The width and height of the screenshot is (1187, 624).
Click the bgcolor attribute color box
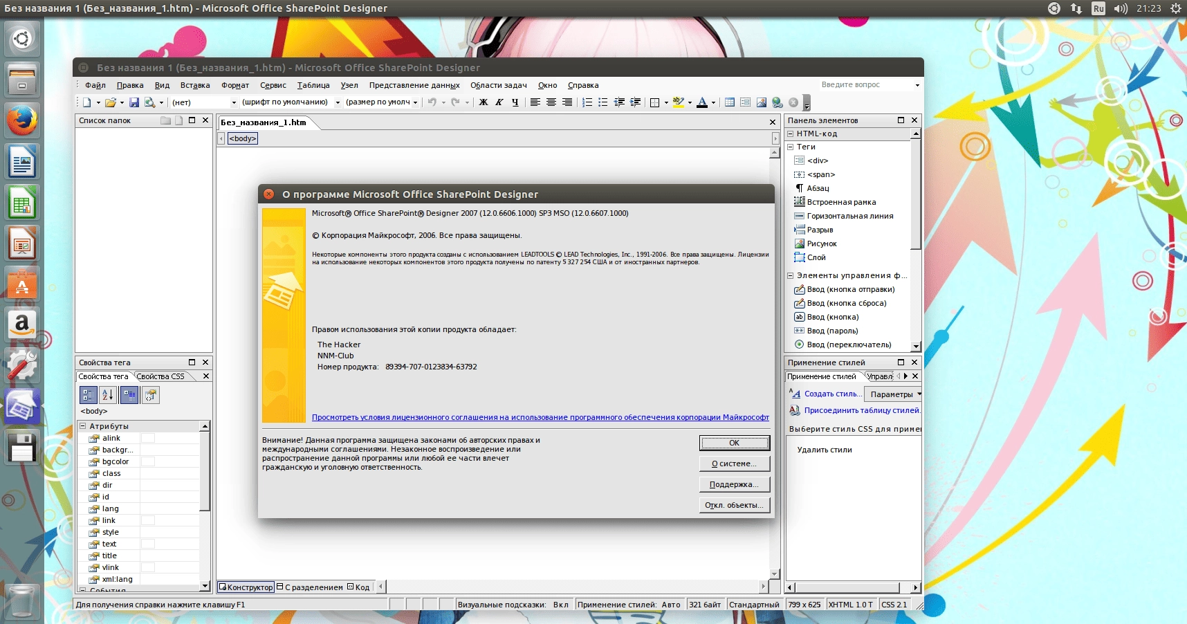pyautogui.click(x=148, y=461)
